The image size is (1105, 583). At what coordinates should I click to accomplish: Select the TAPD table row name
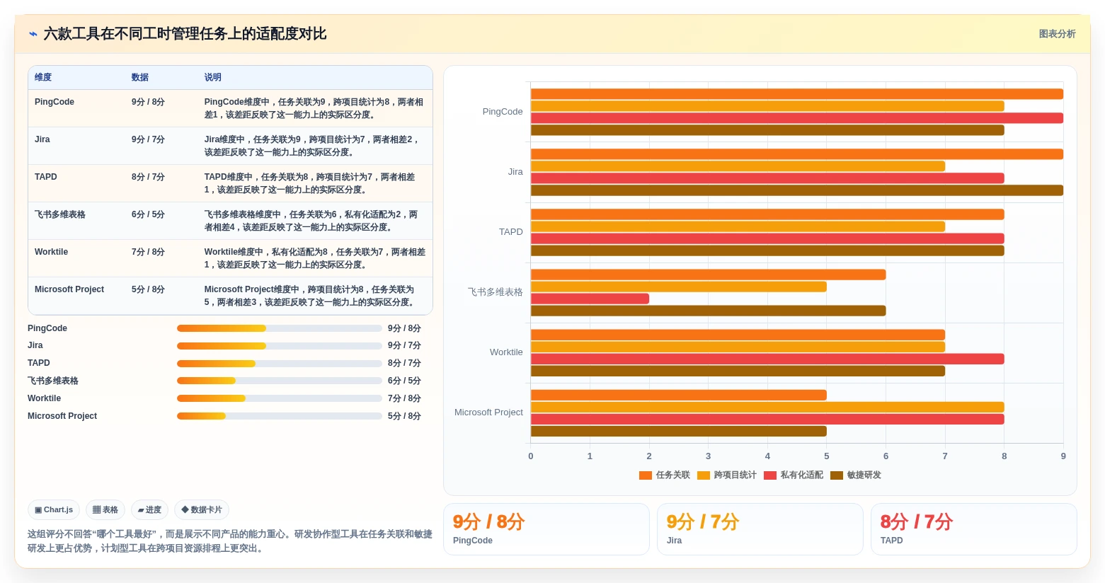point(46,177)
